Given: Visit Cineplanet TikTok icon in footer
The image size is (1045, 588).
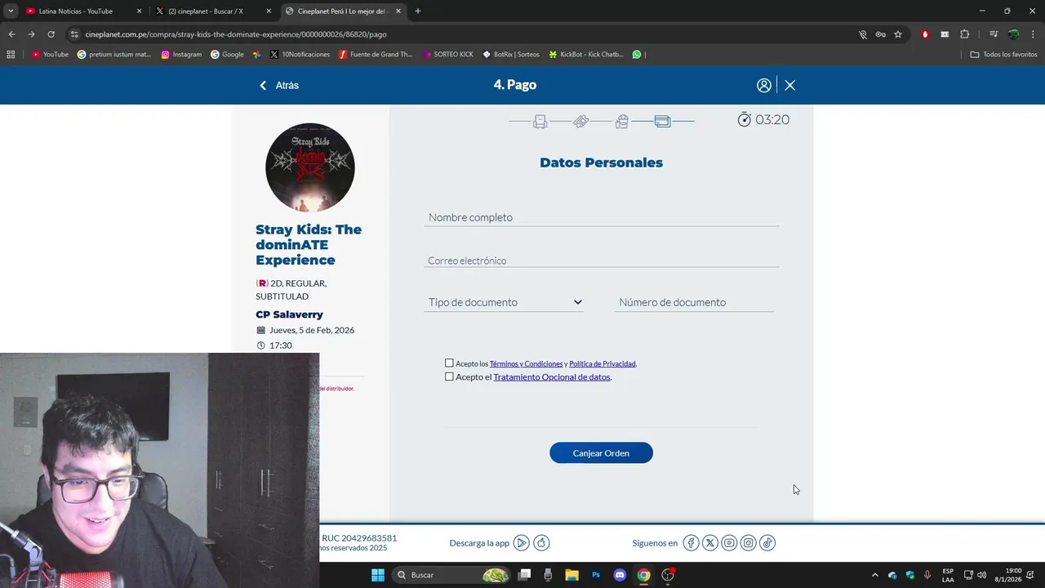Looking at the screenshot, I should pos(767,543).
